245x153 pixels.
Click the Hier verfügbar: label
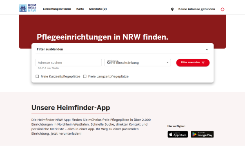(176, 126)
